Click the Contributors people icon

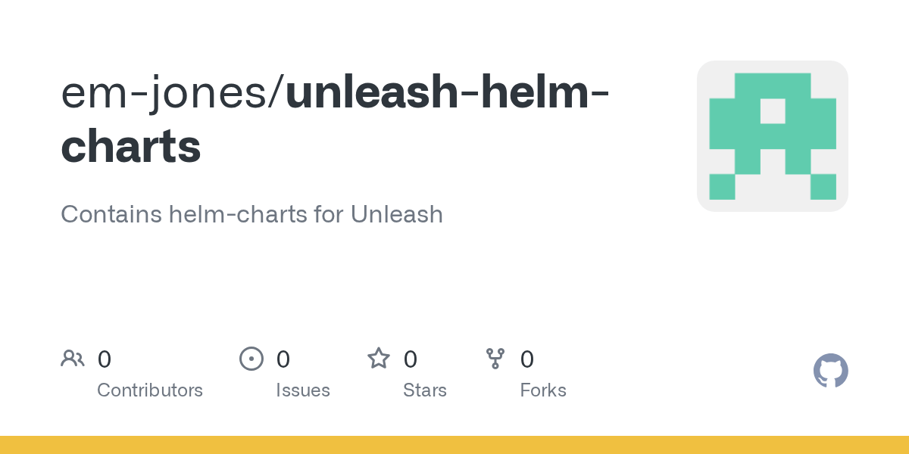[x=73, y=358]
